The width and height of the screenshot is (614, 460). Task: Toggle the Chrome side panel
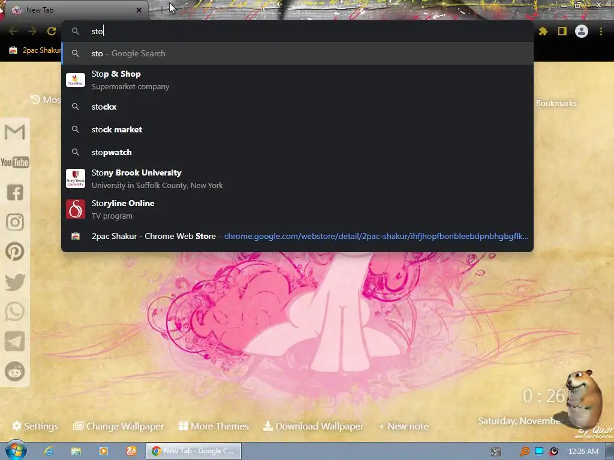(562, 31)
